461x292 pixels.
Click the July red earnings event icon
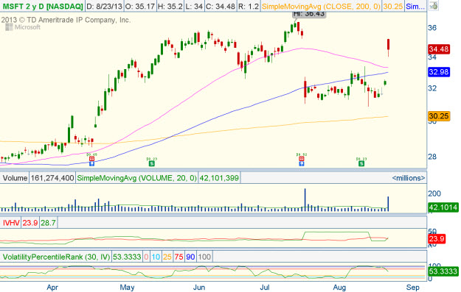point(302,159)
